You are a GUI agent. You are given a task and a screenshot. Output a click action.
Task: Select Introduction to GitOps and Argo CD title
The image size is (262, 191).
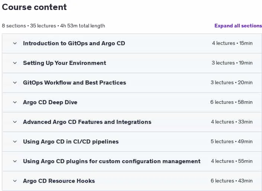coord(74,43)
